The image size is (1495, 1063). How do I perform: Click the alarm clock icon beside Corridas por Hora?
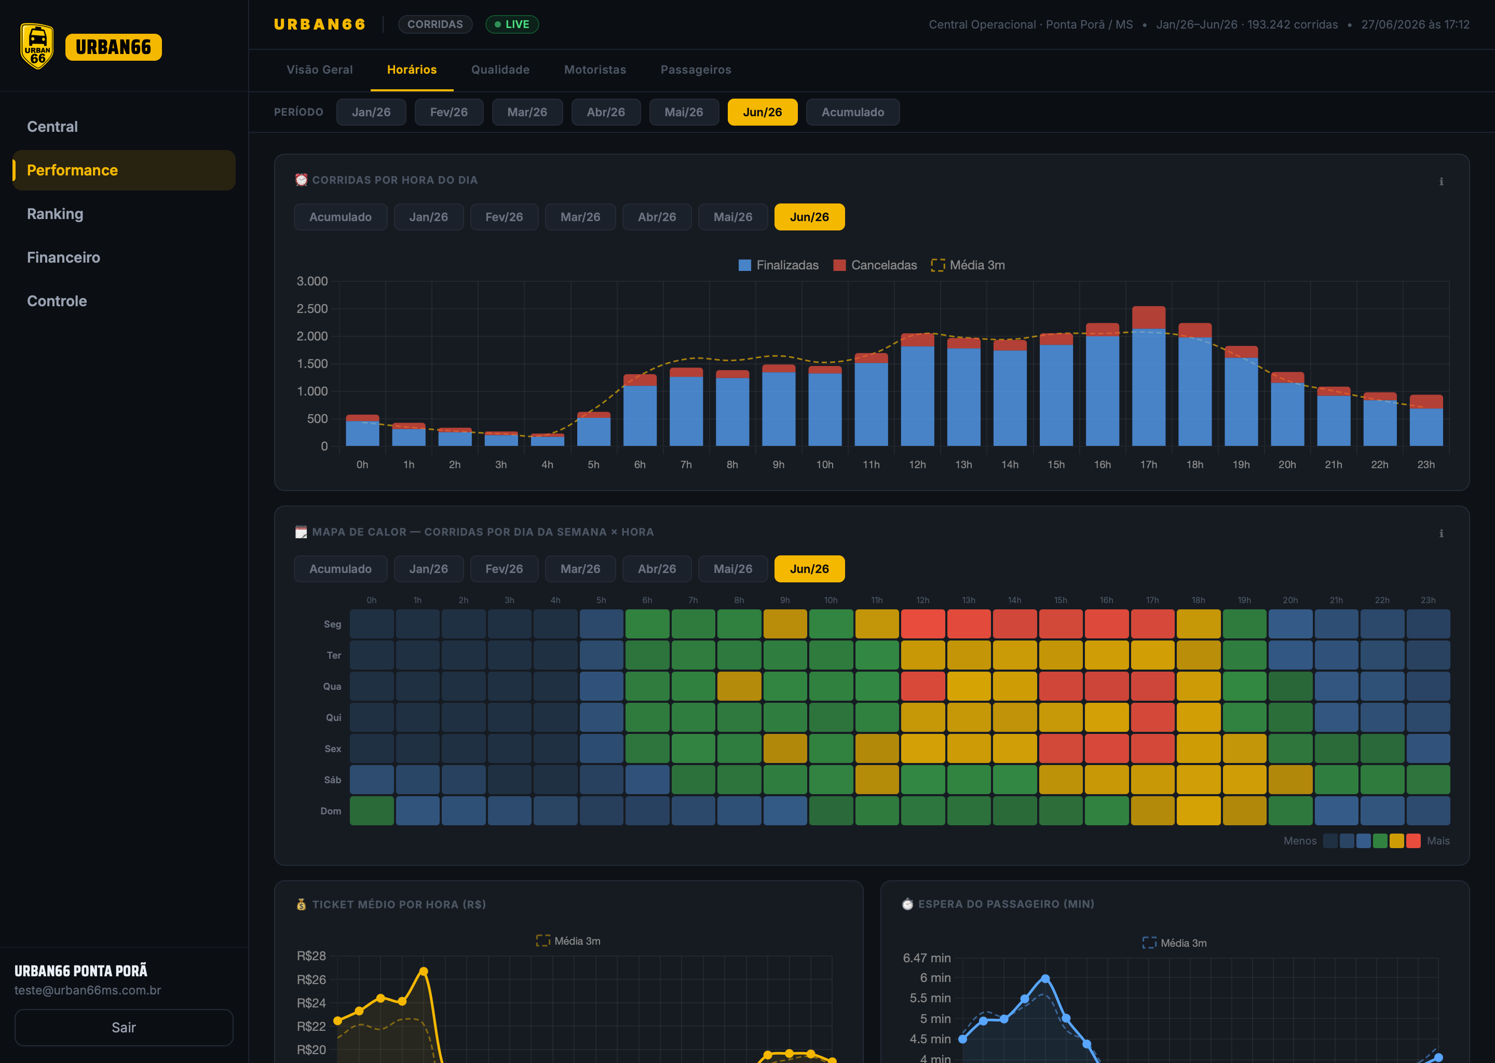[301, 180]
